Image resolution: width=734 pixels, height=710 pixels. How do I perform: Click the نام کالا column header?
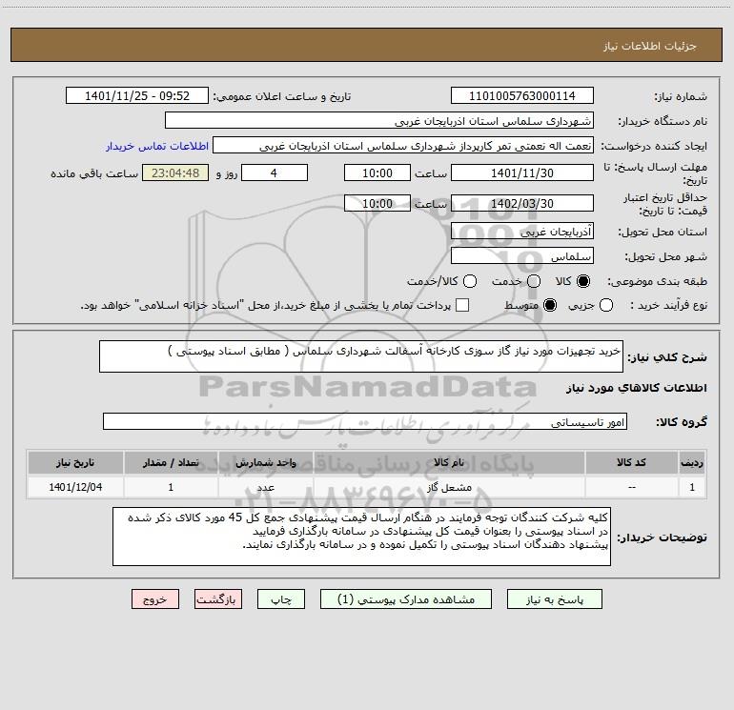[449, 462]
